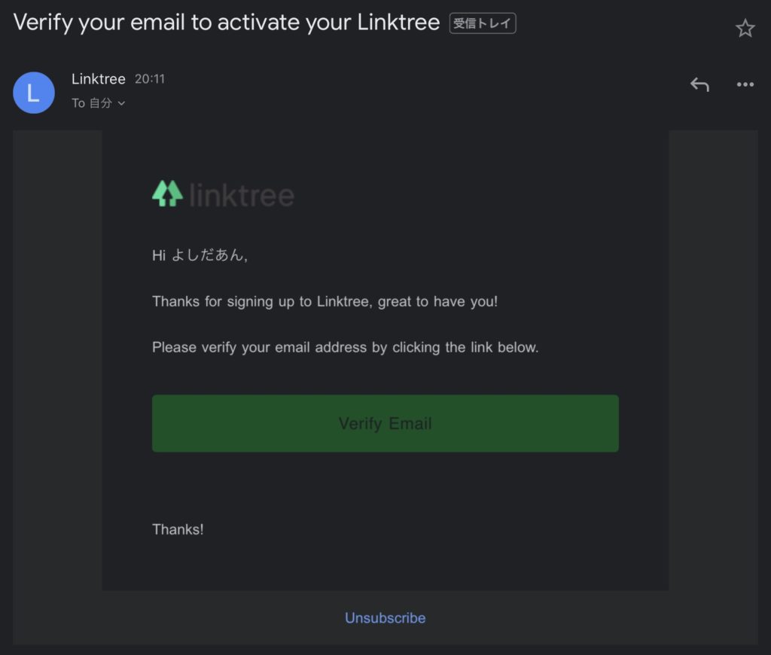Click the sender name Linktree
Image resolution: width=771 pixels, height=655 pixels.
(99, 79)
